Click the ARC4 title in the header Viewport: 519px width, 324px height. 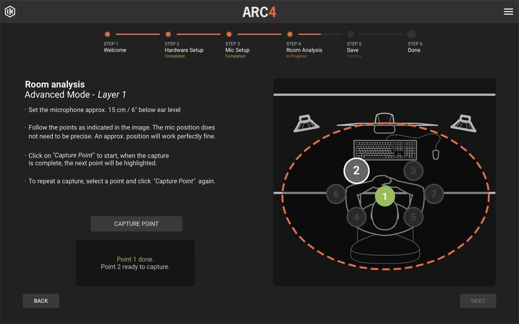click(x=259, y=12)
